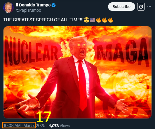Click the 2025 year in post date
The width and height of the screenshot is (155, 129).
41,125
